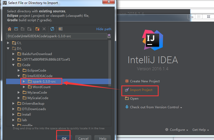Open the Get Help dropdown menu
Screen dimensions: 214x140
201,130
